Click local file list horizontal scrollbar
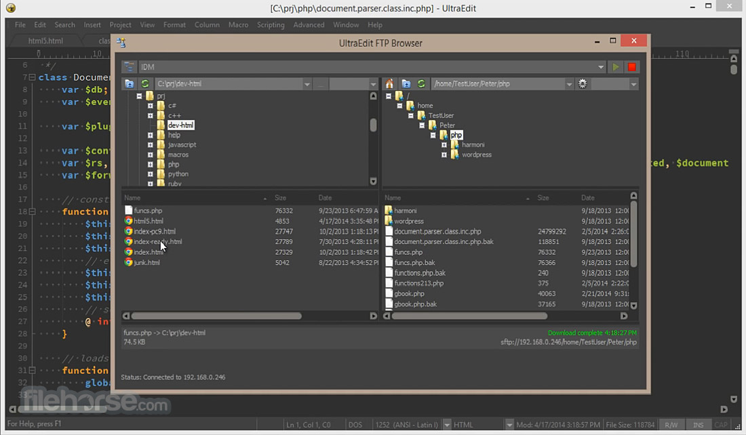Viewport: 746px width, 435px height. tap(216, 316)
